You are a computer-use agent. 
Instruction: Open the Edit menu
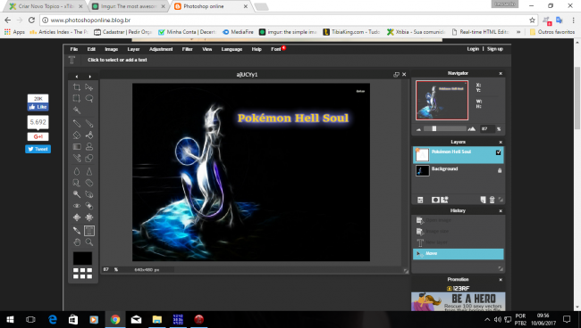(91, 49)
